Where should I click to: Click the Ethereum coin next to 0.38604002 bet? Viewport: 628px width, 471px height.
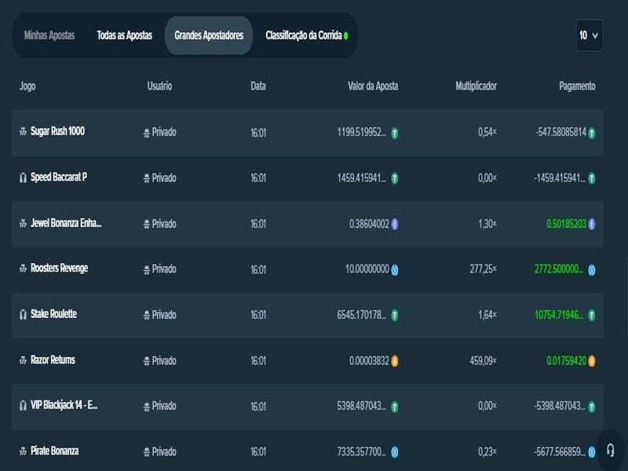tap(395, 224)
